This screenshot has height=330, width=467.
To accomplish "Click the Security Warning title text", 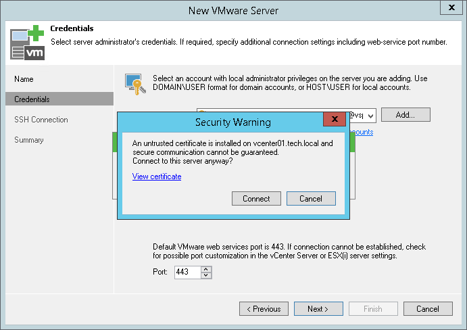I will (x=233, y=122).
